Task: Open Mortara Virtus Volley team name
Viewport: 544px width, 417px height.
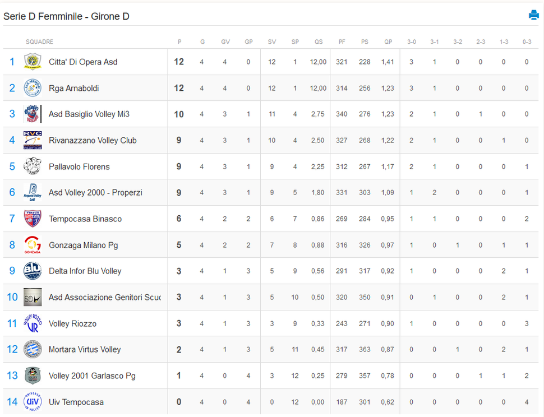Action: (85, 349)
